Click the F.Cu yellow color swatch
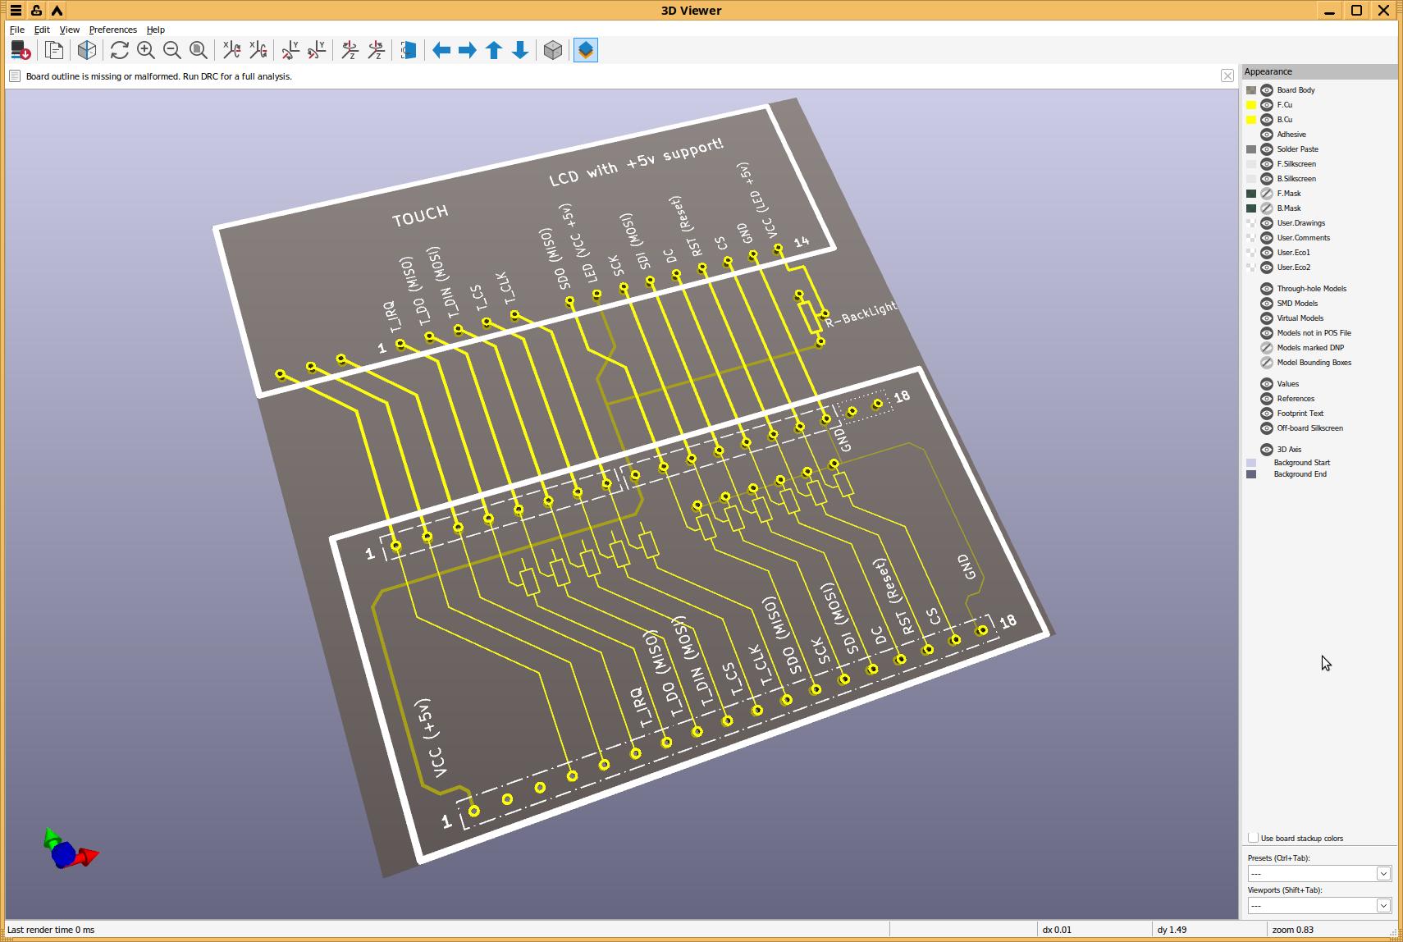The width and height of the screenshot is (1403, 942). [x=1251, y=105]
